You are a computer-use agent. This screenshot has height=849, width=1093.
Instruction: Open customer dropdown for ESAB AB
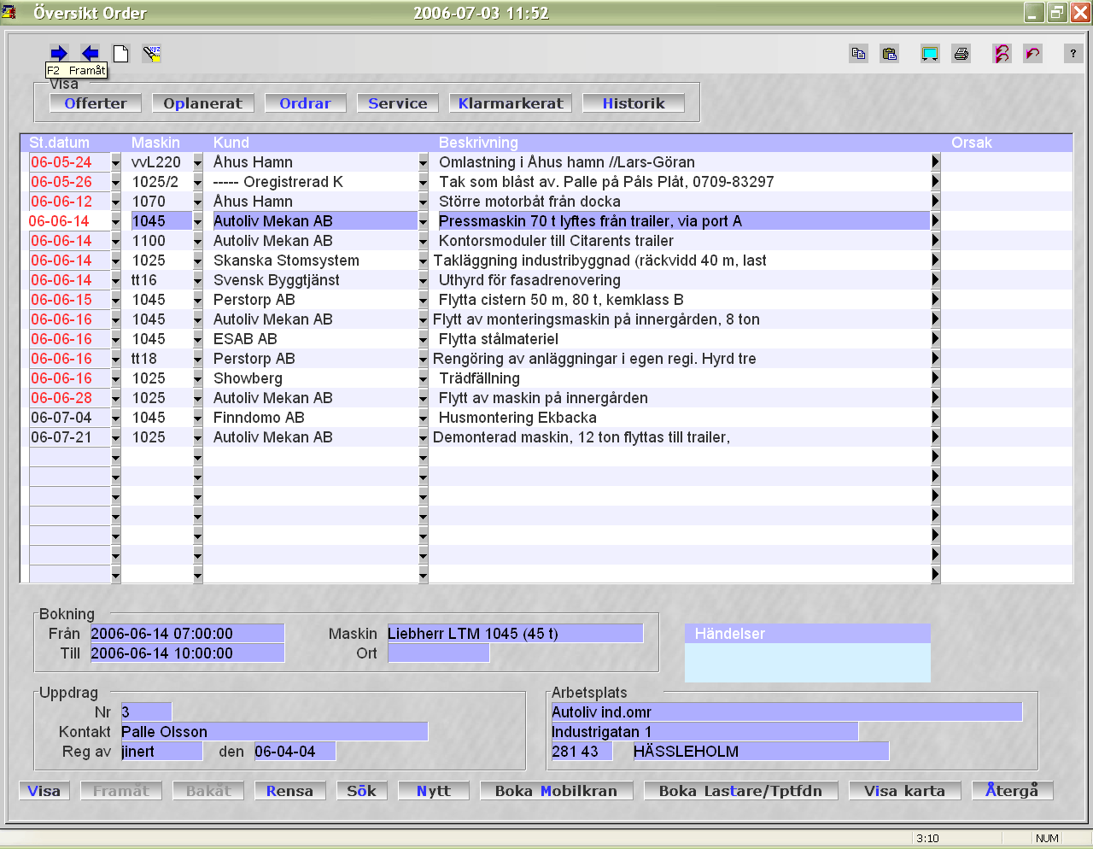point(424,339)
